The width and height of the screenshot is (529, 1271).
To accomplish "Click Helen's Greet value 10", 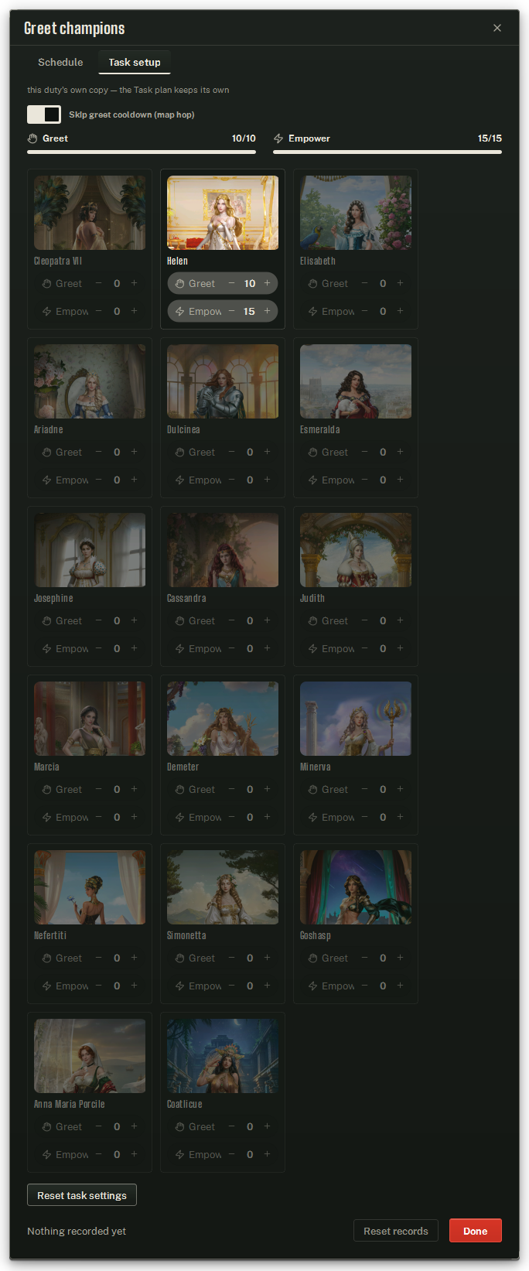I will pos(249,283).
